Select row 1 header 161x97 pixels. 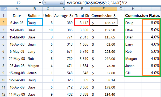(x=3, y=15)
